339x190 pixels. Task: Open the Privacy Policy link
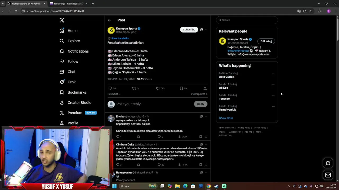click(x=244, y=128)
